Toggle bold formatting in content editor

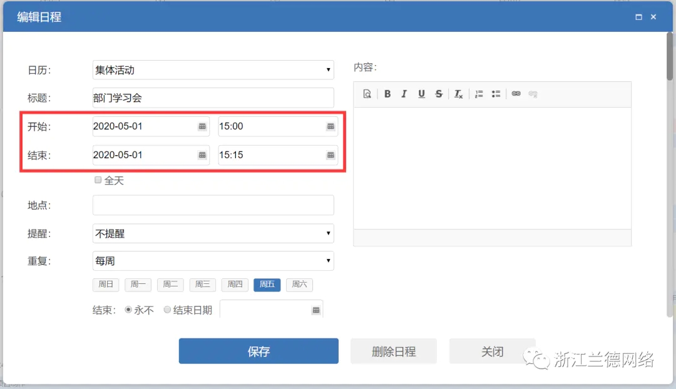coord(387,94)
